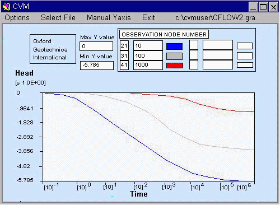The width and height of the screenshot is (280, 205).
Task: Maximize the CVM window
Action: point(263,7)
